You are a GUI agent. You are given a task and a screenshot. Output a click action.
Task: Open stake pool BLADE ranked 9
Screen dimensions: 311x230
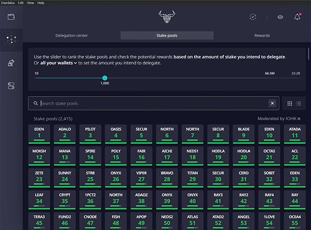click(244, 134)
